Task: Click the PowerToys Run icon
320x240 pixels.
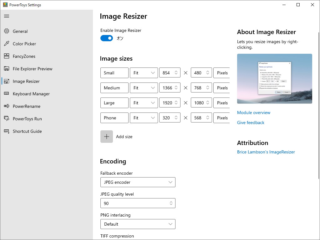Action: pyautogui.click(x=7, y=118)
